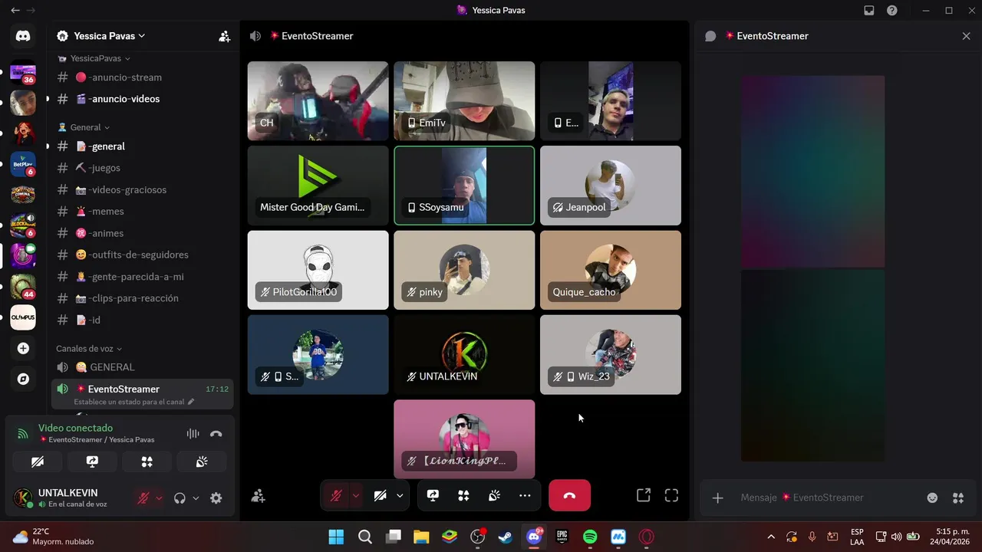
Task: Open Discord direct messages home icon
Action: pyautogui.click(x=23, y=36)
